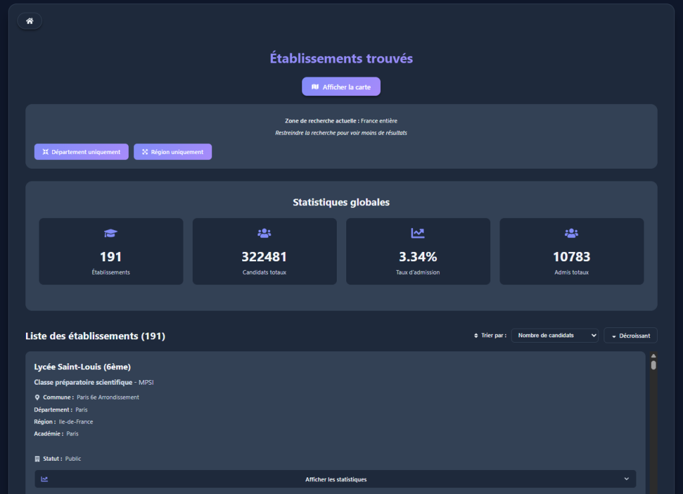
Task: Click the location pin icon beside Commune
Action: (37, 397)
